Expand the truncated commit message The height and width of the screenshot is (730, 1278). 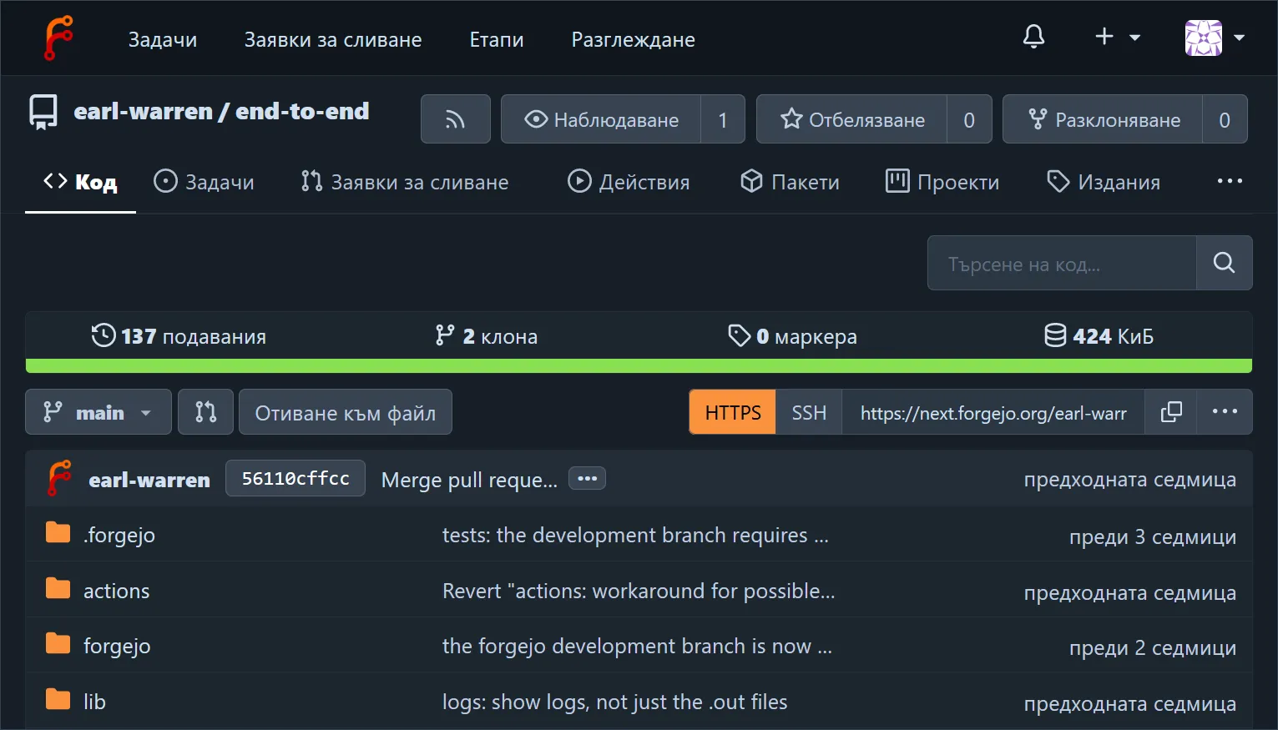point(587,478)
